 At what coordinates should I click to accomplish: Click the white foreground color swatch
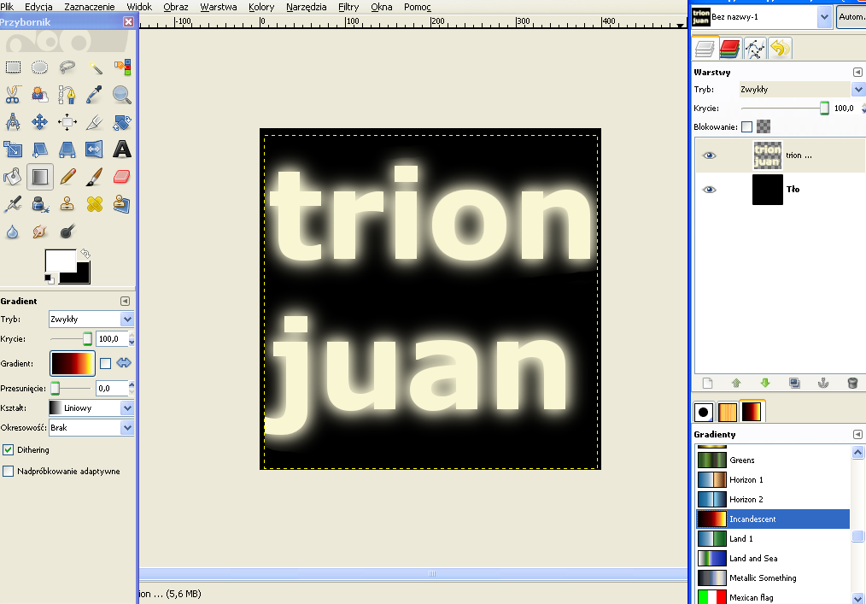tap(60, 261)
